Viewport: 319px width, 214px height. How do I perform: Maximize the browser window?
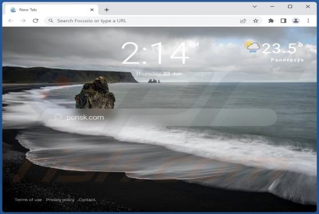290,7
